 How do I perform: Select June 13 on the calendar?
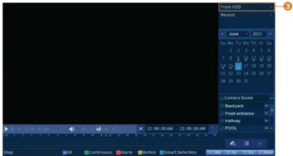coord(269,58)
